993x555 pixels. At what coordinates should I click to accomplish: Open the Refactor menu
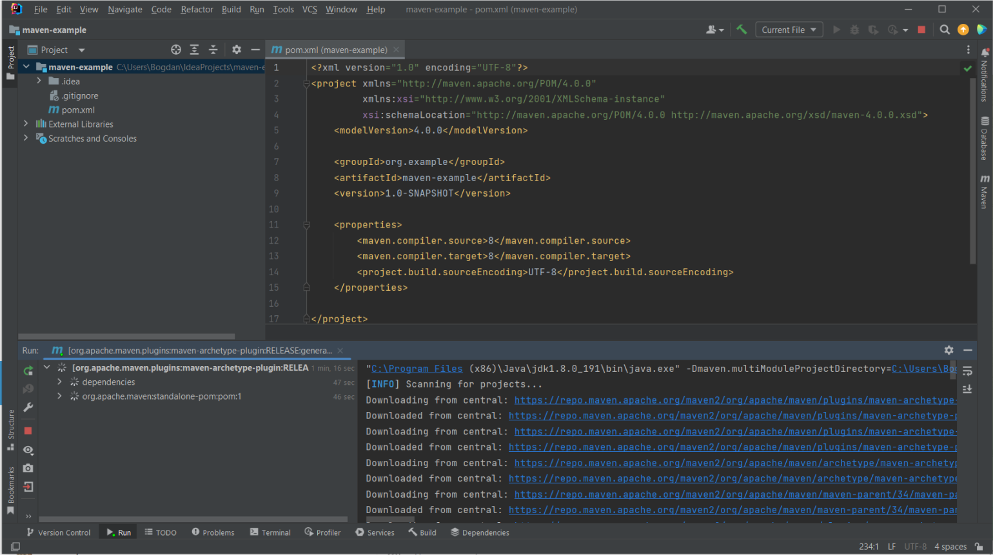coord(197,9)
